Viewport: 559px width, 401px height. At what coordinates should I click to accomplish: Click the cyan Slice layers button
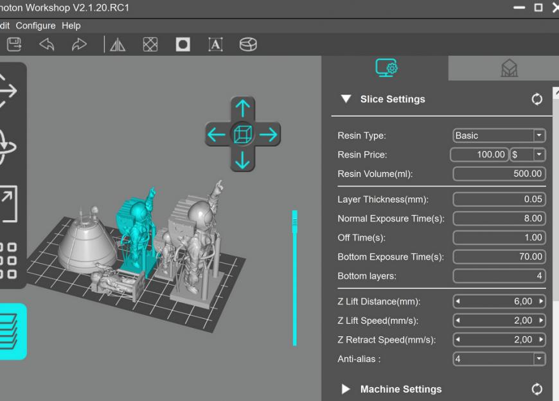[12, 331]
